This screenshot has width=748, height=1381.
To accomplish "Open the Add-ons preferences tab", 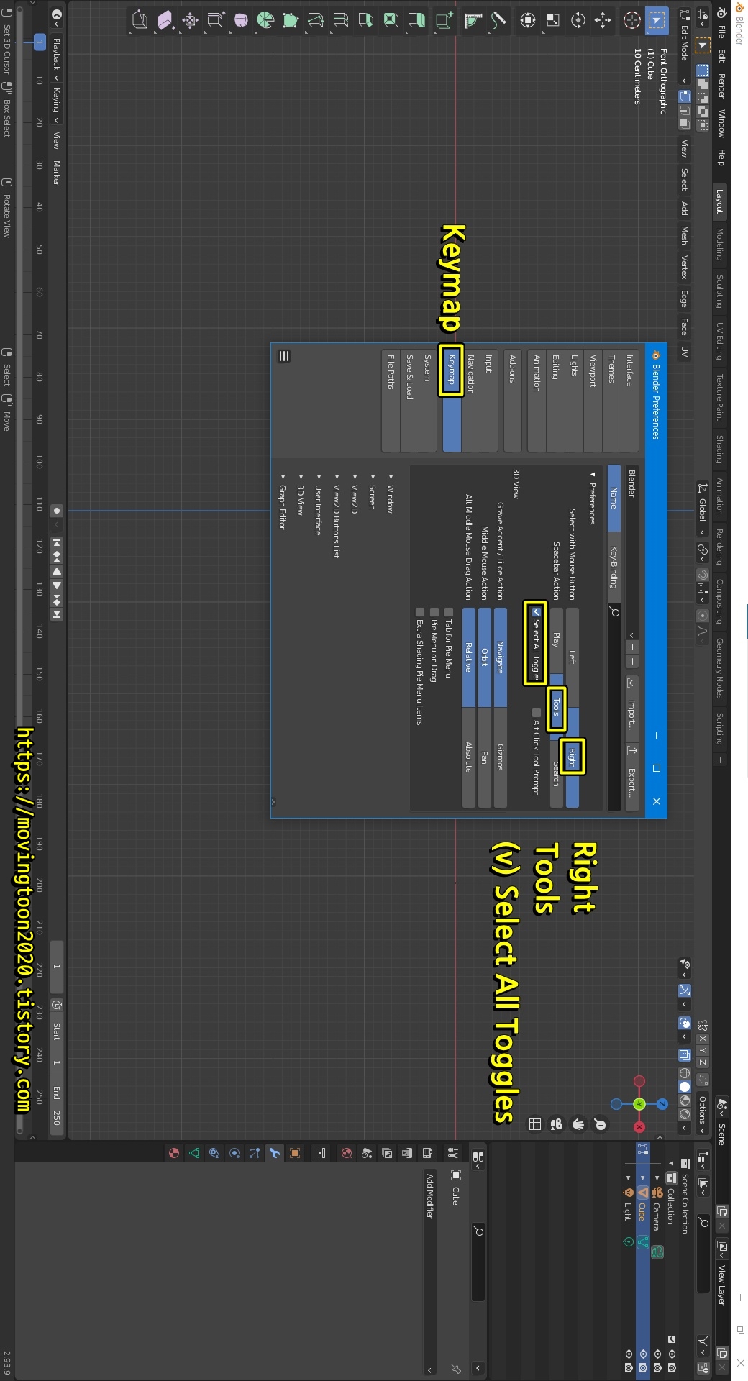I will click(x=512, y=399).
